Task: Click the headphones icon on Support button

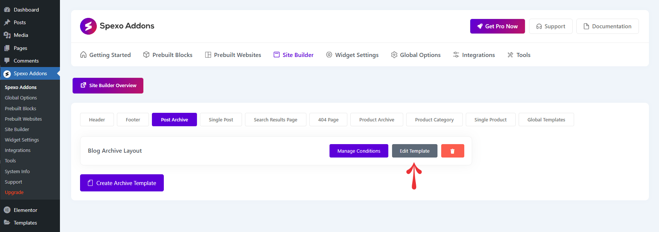Action: pyautogui.click(x=539, y=26)
